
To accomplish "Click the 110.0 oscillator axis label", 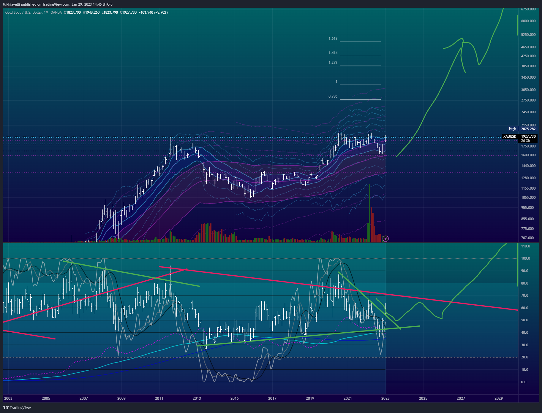I will (525, 246).
